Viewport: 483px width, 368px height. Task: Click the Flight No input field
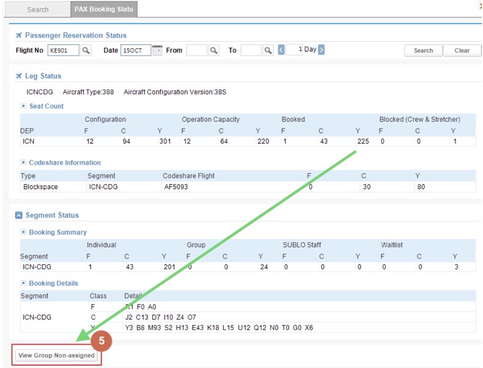[63, 51]
